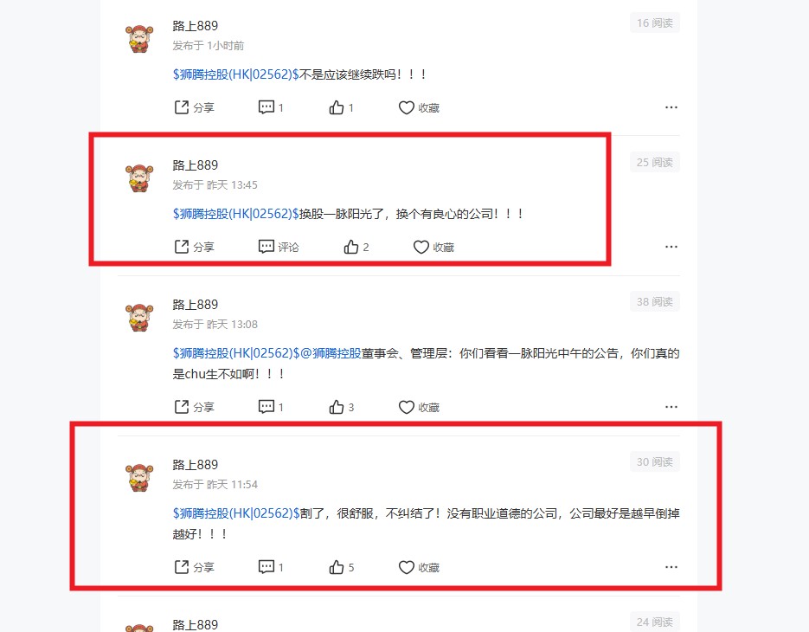The image size is (809, 632).
Task: Open the $狮腾控股(HK|02562)$ link in the 昨天 13:08 post
Action: (x=236, y=354)
